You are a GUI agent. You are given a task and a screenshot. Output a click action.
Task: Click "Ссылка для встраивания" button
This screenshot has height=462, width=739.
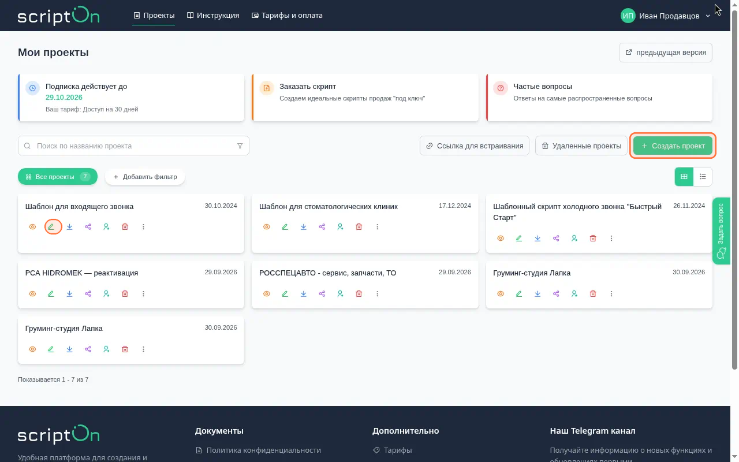tap(475, 146)
